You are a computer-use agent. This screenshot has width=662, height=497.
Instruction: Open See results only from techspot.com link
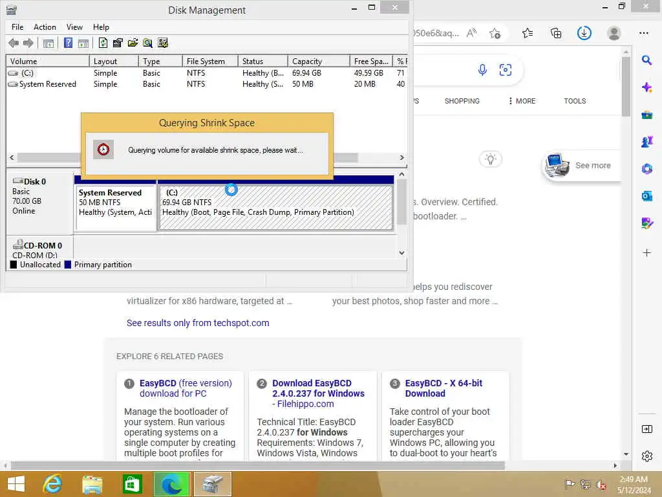point(198,323)
